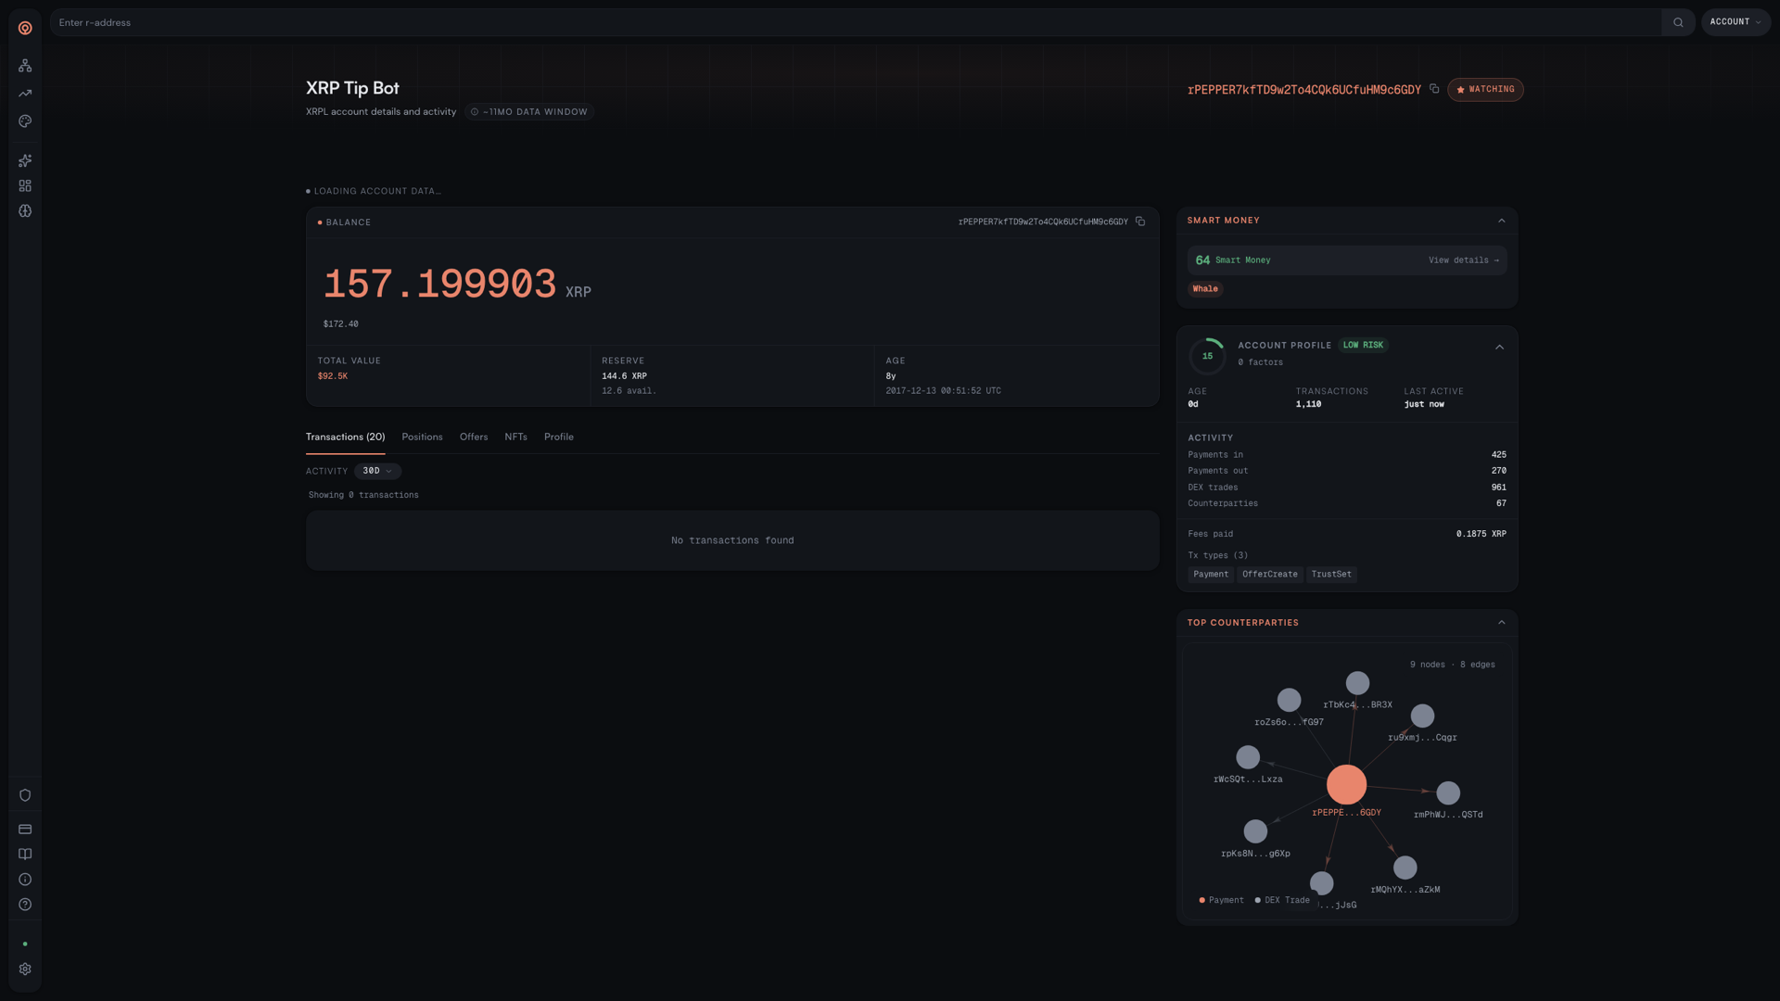The width and height of the screenshot is (1780, 1001).
Task: Click the LOW RISK badge
Action: (x=1363, y=346)
